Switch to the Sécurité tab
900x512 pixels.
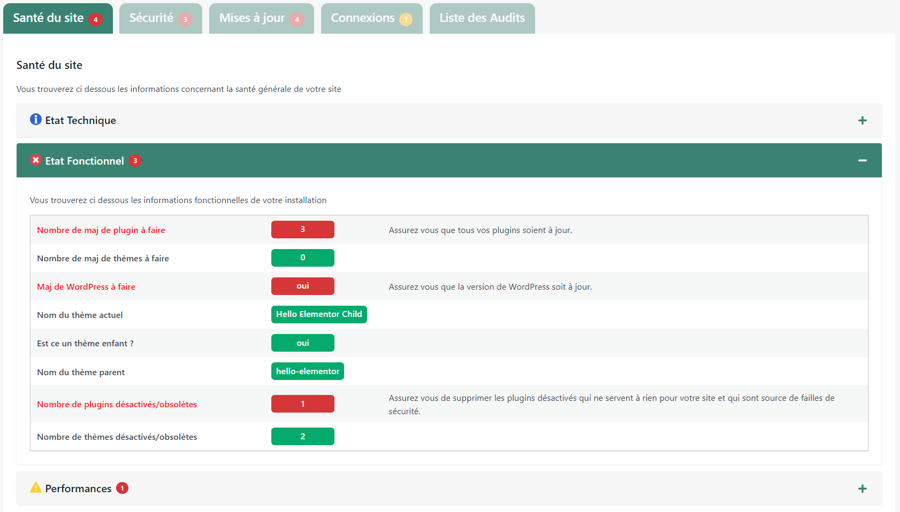point(161,18)
